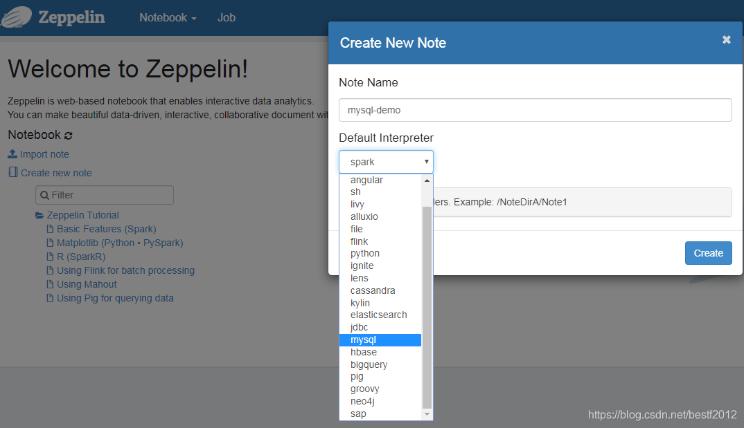
Task: Toggle the Default Interpreter spark dropdown
Action: (386, 162)
